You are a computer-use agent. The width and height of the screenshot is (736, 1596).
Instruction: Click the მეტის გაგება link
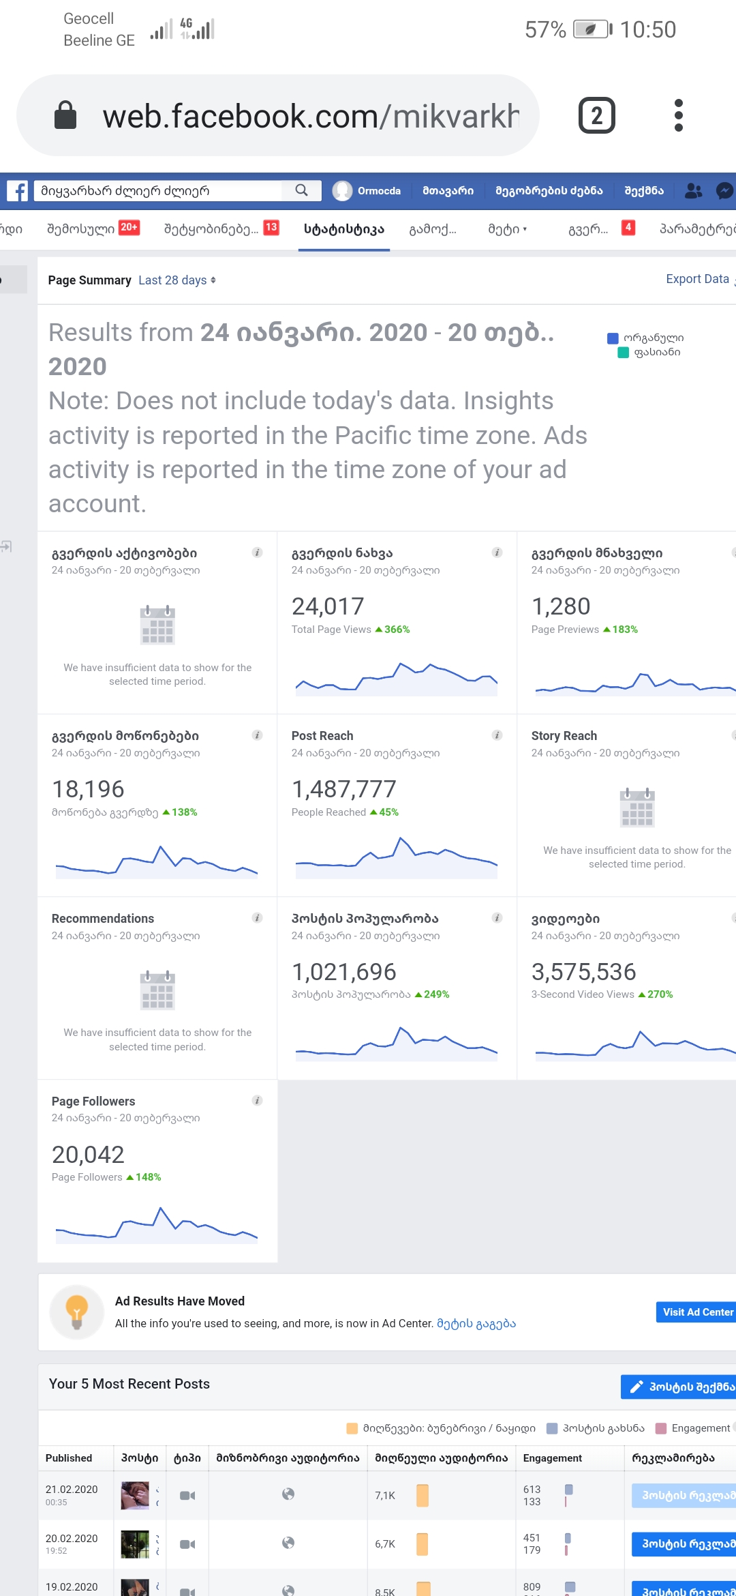pyautogui.click(x=476, y=1323)
